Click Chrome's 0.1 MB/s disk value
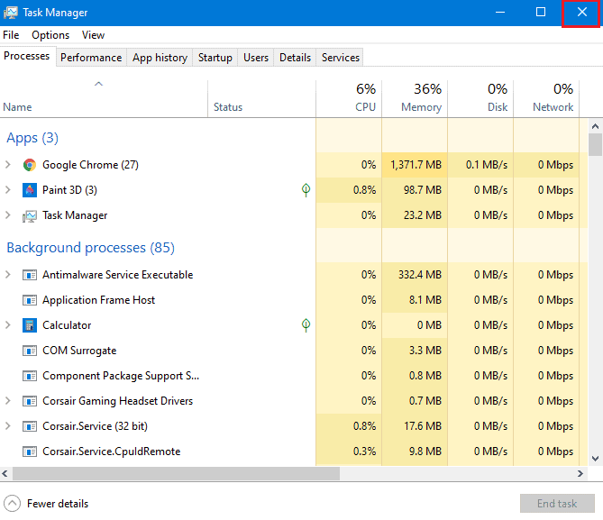The width and height of the screenshot is (603, 520). click(x=487, y=165)
